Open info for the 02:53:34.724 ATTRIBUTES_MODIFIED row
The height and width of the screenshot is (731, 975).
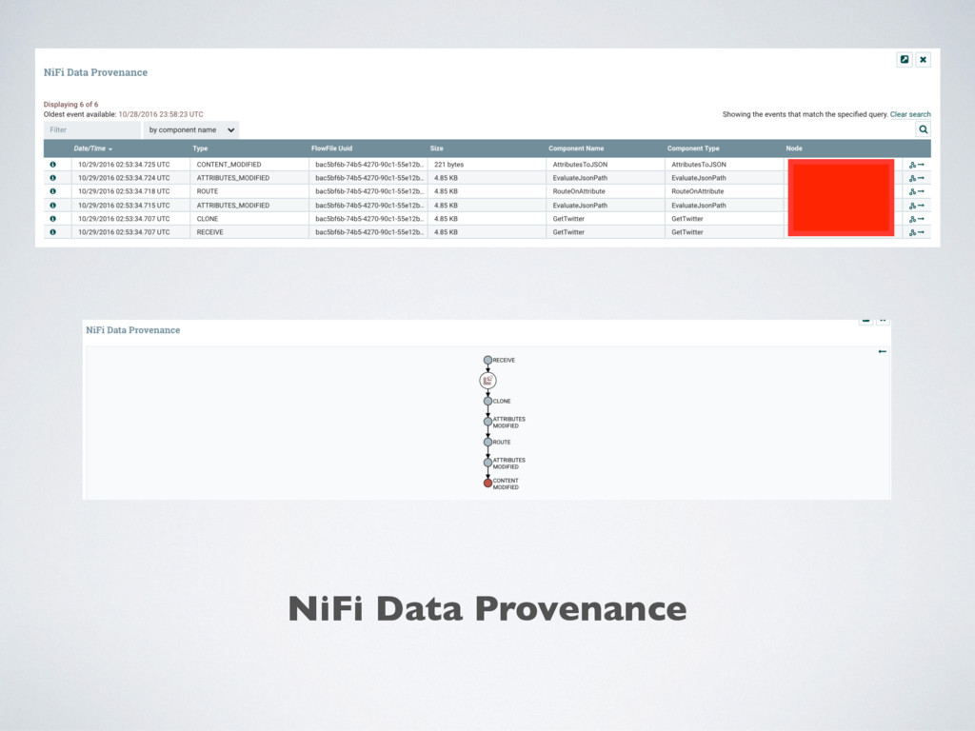[x=53, y=178]
